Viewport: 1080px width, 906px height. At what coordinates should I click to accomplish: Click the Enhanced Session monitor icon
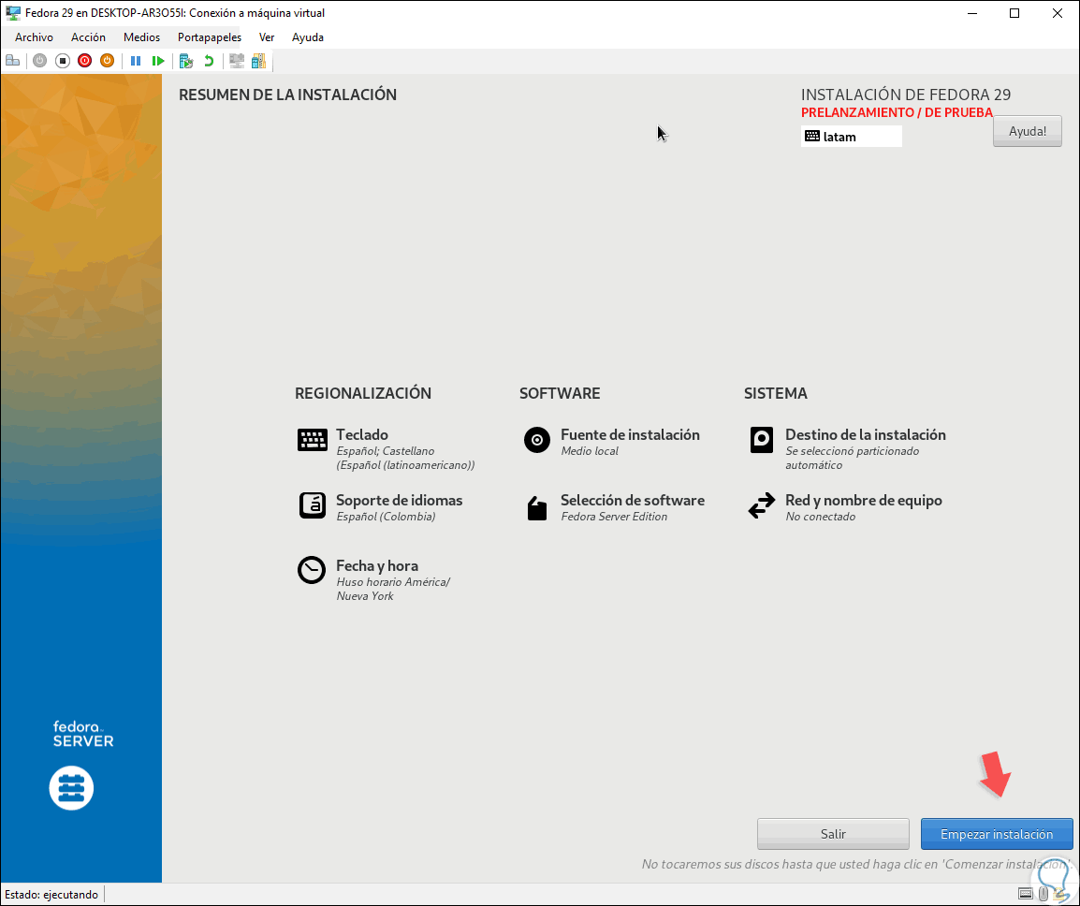(237, 62)
